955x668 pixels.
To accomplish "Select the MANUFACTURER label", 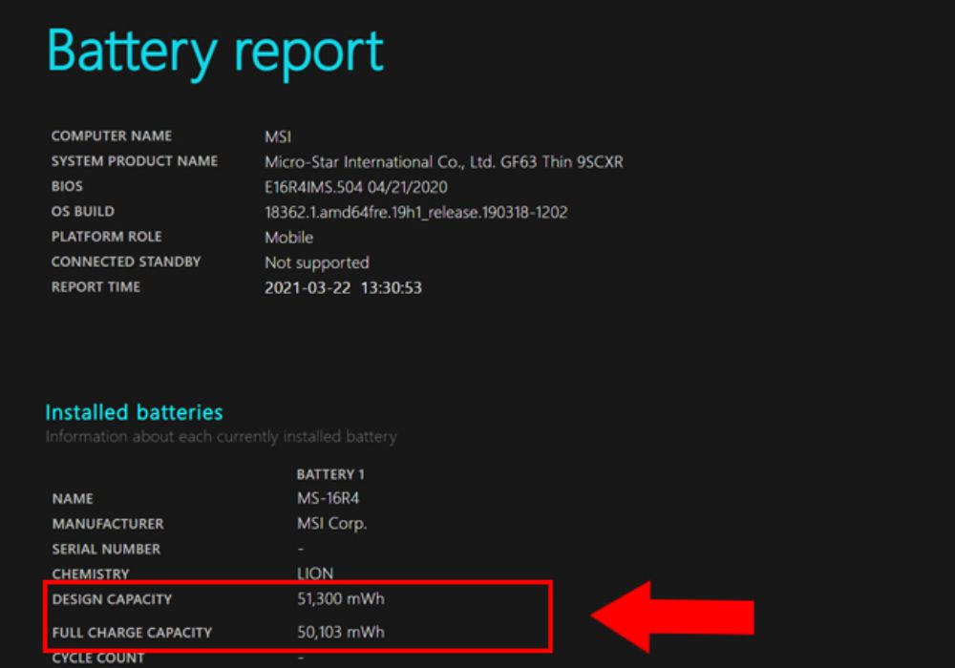I will 108,524.
